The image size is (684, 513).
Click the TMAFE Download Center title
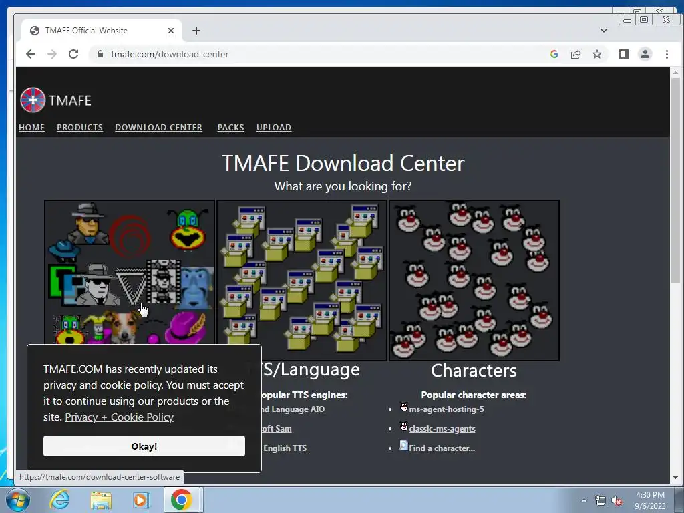pyautogui.click(x=343, y=163)
